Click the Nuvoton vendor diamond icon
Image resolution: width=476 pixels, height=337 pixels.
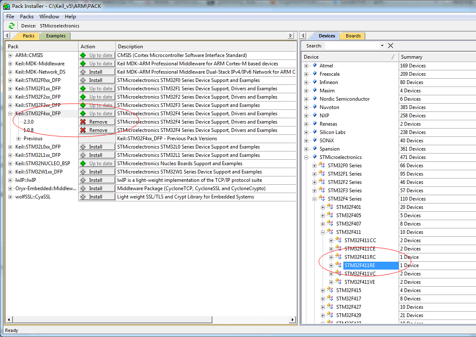315,107
